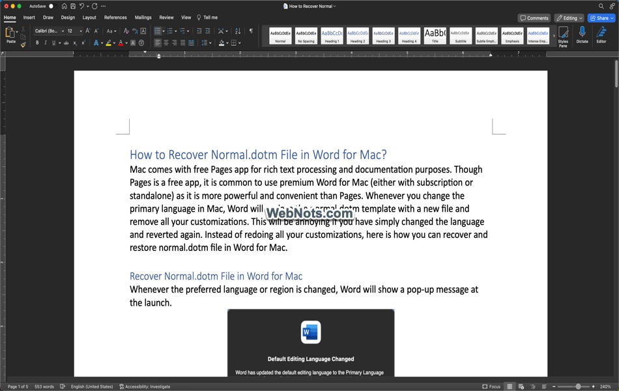
Task: Apply superscript formatting
Action: [x=83, y=42]
